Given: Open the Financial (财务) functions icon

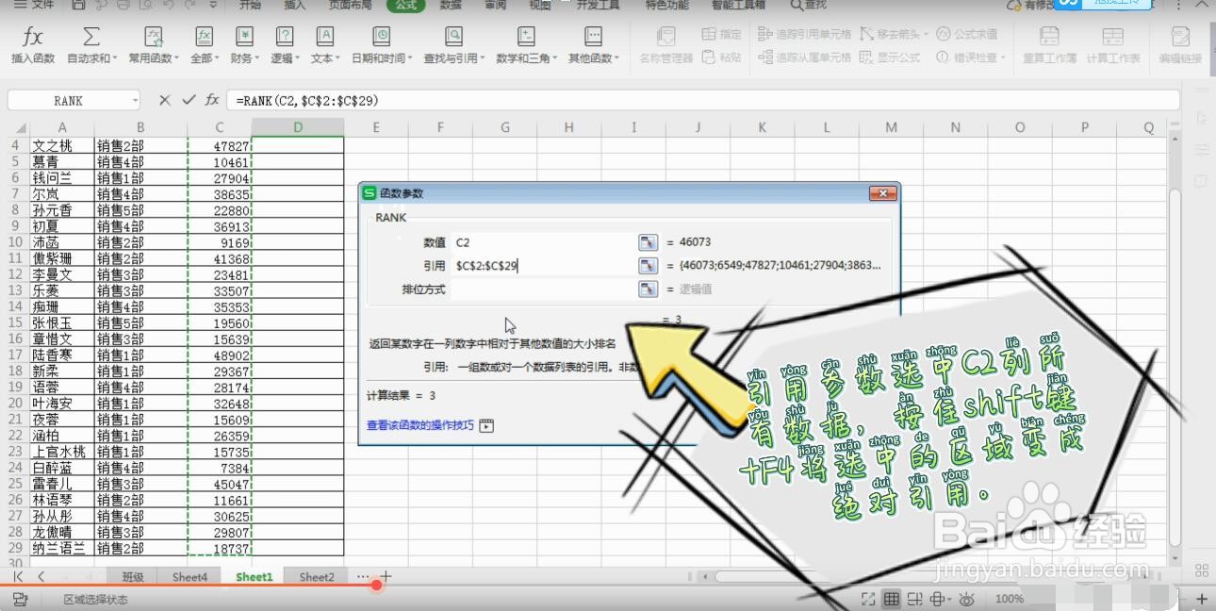Looking at the screenshot, I should [244, 37].
